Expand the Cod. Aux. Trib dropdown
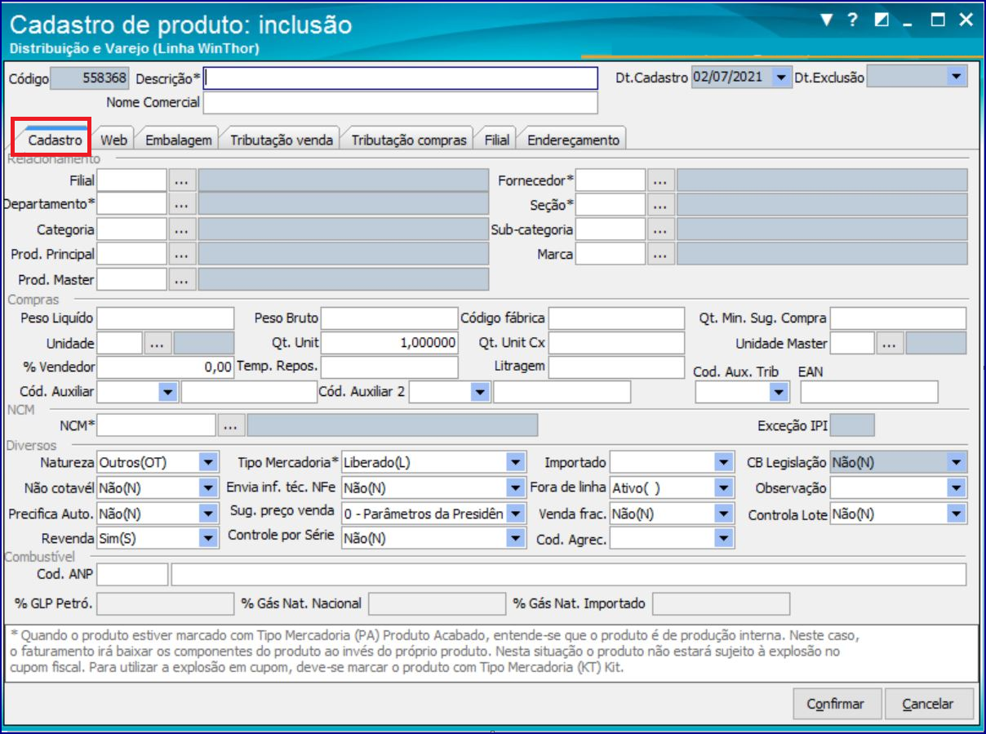986x734 pixels. pos(779,393)
